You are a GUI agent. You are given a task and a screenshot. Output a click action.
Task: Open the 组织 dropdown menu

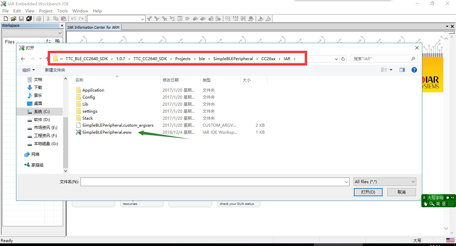click(x=29, y=70)
